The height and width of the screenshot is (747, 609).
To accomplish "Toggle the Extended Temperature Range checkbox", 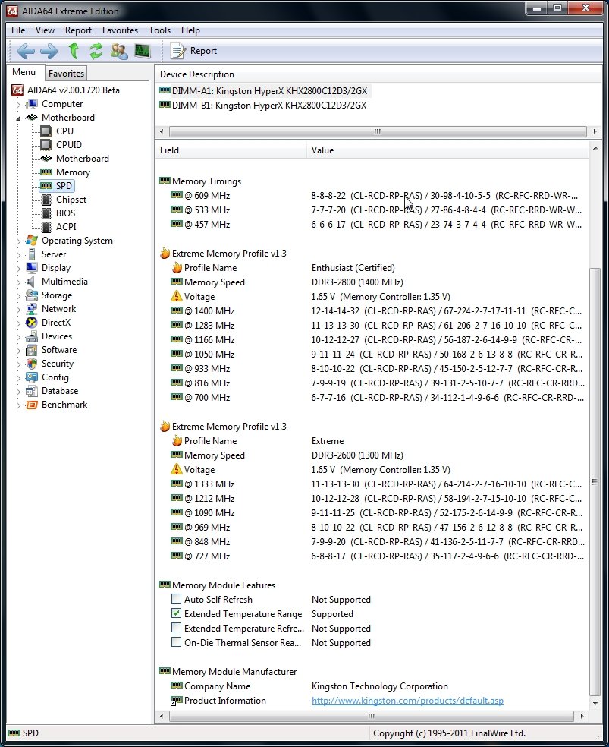I will tap(177, 613).
